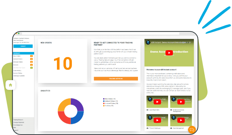Toggle Invoiced Orders legend entry in Analytics

[110, 103]
